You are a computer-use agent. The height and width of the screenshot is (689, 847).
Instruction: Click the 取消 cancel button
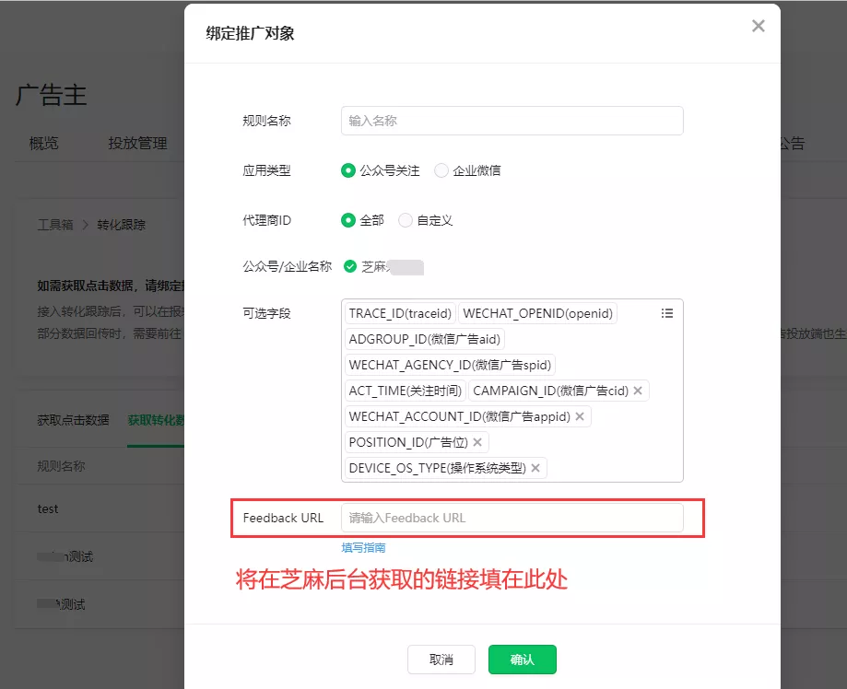[x=441, y=660]
